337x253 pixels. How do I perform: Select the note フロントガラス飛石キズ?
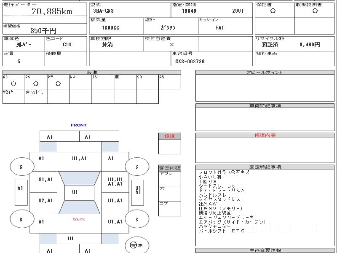click(x=224, y=173)
